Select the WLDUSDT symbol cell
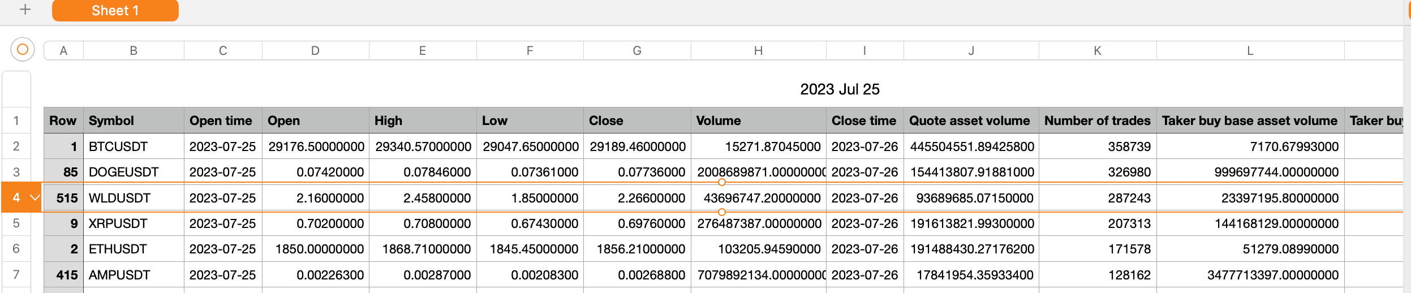 coord(134,198)
